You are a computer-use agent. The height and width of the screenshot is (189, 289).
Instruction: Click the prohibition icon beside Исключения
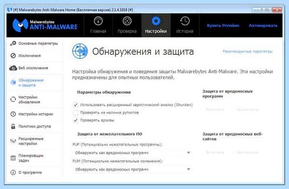coord(13,55)
